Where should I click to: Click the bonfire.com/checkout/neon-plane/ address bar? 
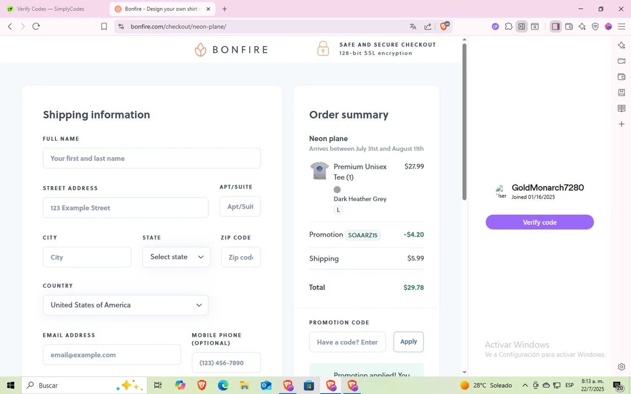[178, 26]
